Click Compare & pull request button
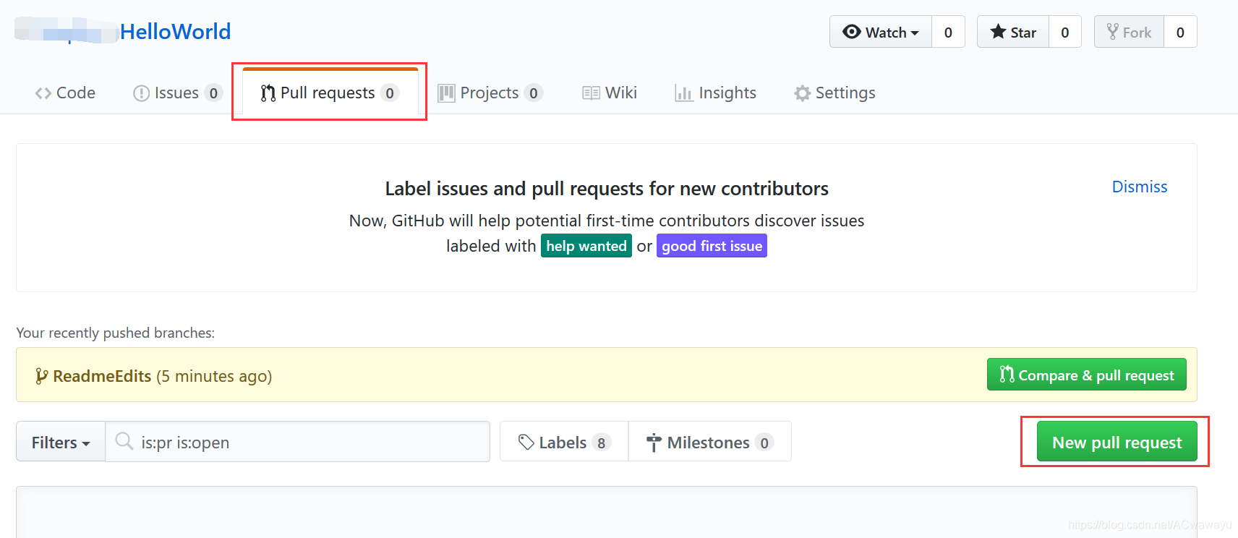This screenshot has height=538, width=1238. [1087, 375]
